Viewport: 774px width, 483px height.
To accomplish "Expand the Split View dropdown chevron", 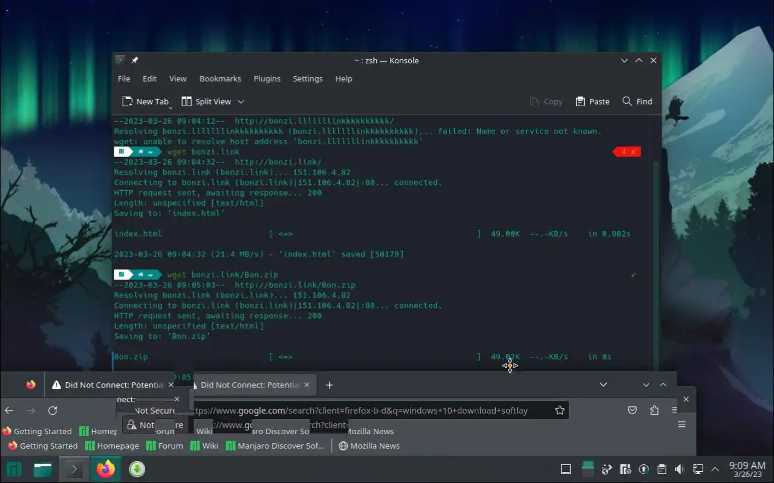I will pyautogui.click(x=241, y=101).
